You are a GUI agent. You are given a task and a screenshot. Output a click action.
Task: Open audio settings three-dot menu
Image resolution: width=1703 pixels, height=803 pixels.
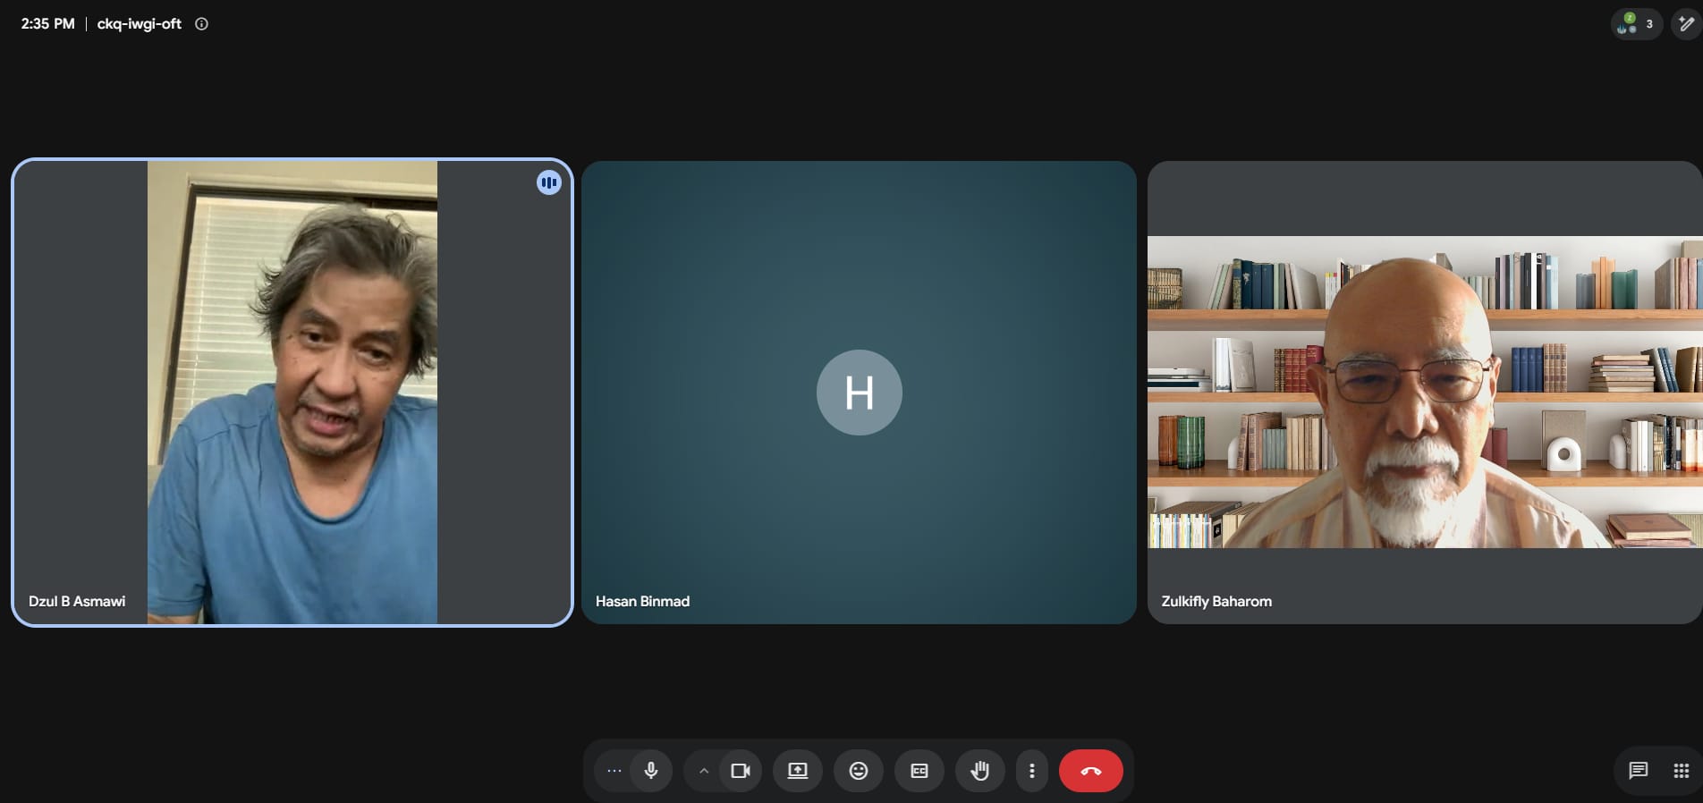tap(614, 771)
